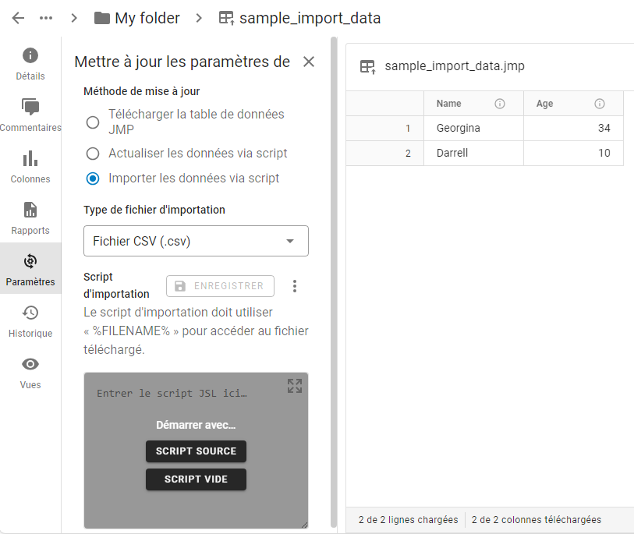Close the update settings panel

point(309,62)
